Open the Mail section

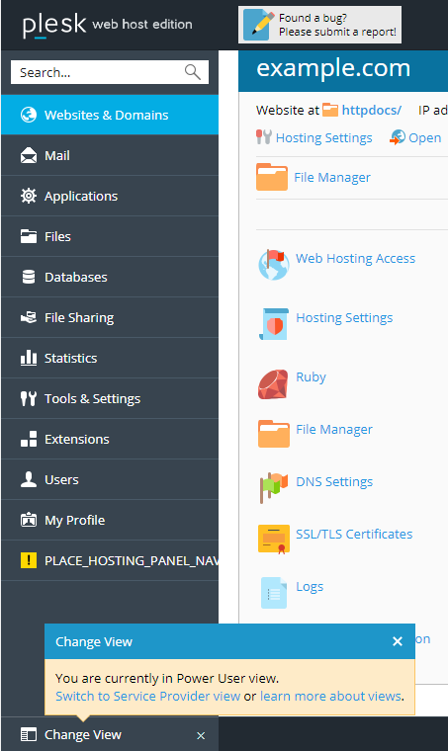tap(110, 156)
